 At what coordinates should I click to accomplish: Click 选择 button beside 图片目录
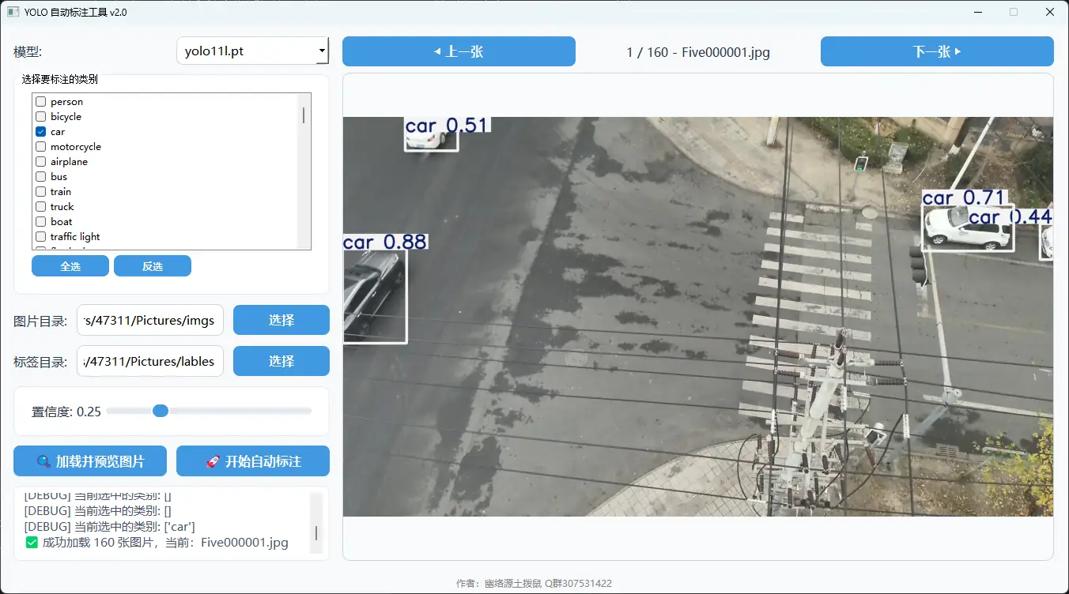[281, 320]
